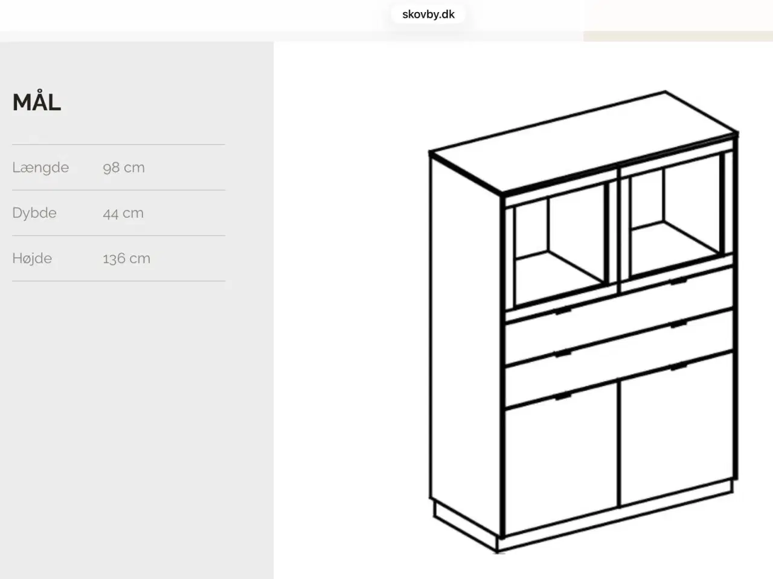Click the left glass door in drawing
The image size is (773, 579).
coord(559,247)
